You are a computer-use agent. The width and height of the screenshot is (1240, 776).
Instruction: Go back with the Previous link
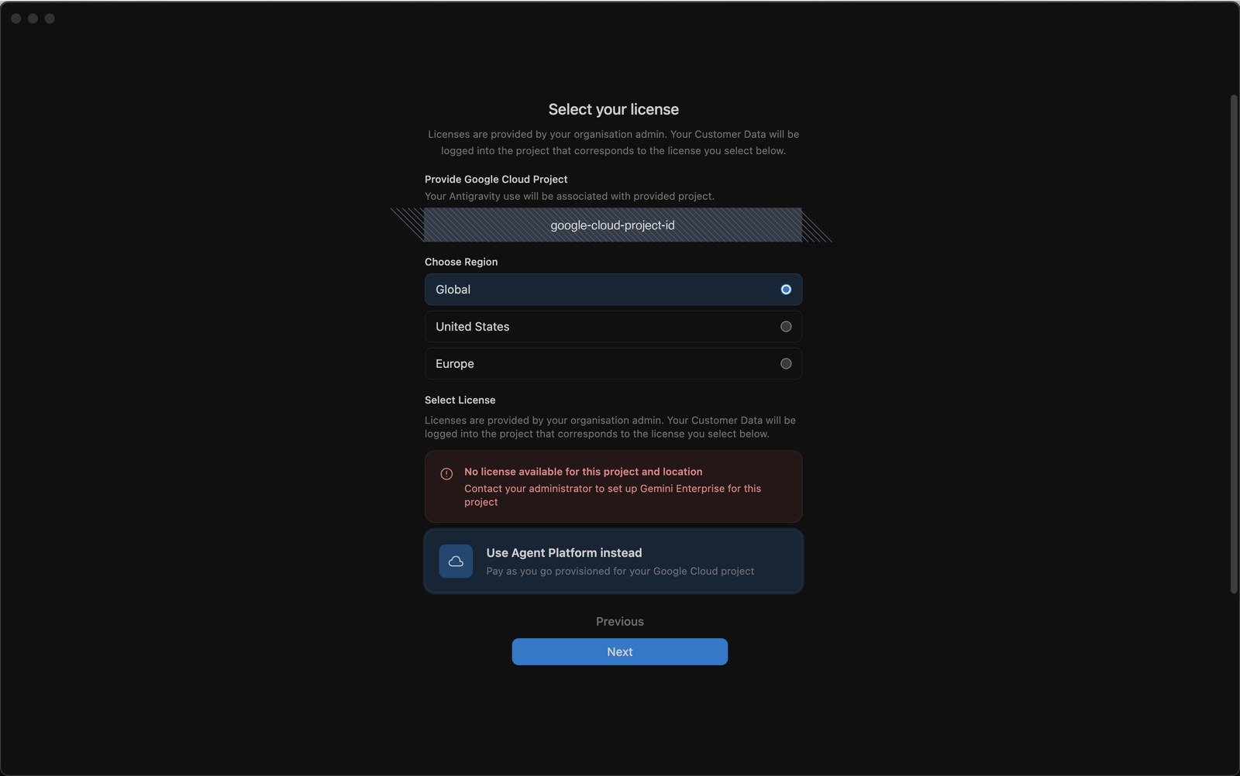pyautogui.click(x=619, y=622)
